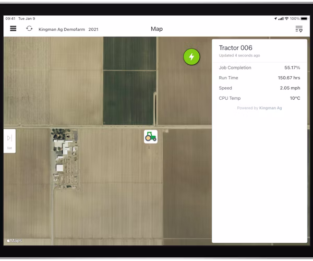Screen dimensions: 313x261
Task: Expand the side list panel
Action: click(9, 141)
